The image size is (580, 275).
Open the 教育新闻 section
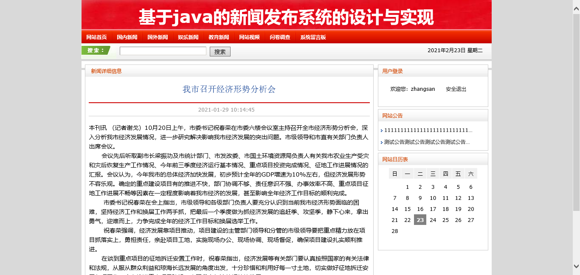coord(219,37)
